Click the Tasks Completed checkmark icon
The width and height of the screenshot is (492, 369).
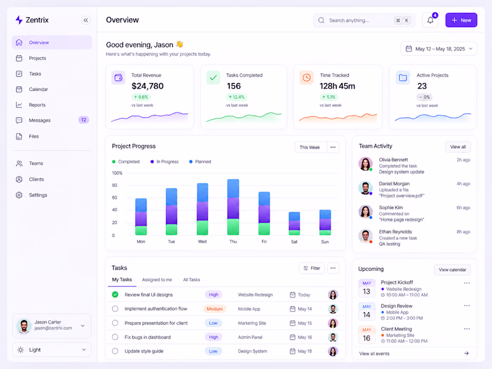(x=213, y=77)
